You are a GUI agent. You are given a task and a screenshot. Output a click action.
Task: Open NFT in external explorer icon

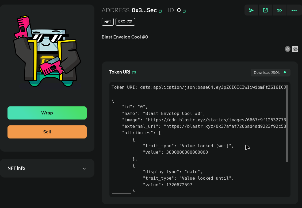(265, 10)
